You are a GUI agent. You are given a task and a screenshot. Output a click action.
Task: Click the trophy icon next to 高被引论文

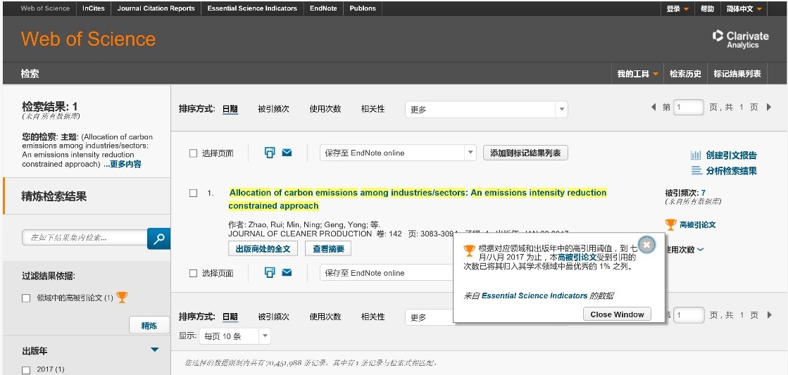pos(670,224)
